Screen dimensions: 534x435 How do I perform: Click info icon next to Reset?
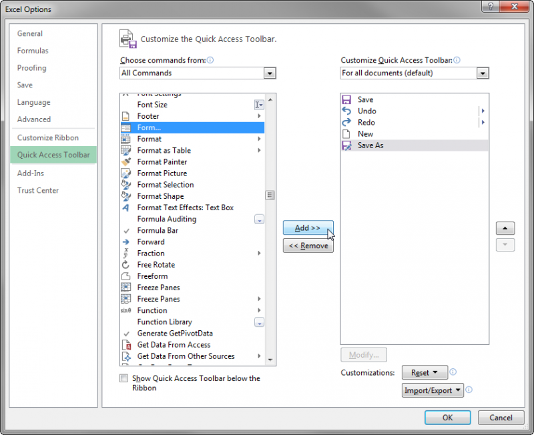(x=453, y=372)
